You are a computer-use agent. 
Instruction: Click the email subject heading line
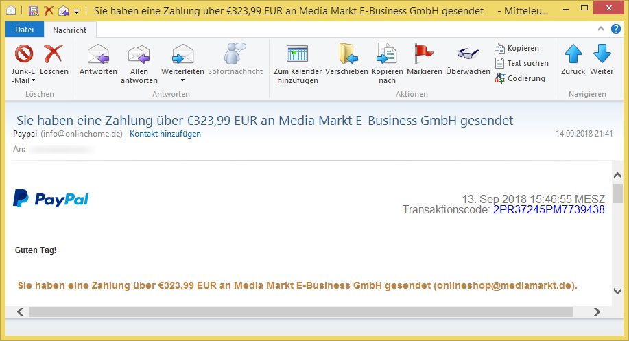pyautogui.click(x=265, y=120)
